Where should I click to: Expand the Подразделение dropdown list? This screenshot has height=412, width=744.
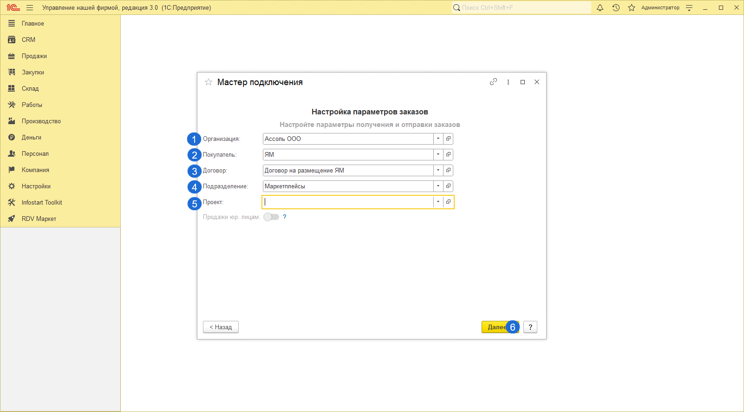pyautogui.click(x=438, y=186)
